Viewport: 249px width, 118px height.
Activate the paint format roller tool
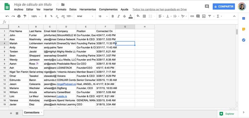pos(25,16)
